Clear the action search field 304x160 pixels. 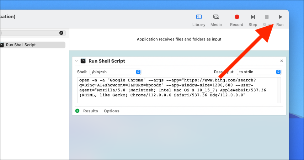coord(61,33)
